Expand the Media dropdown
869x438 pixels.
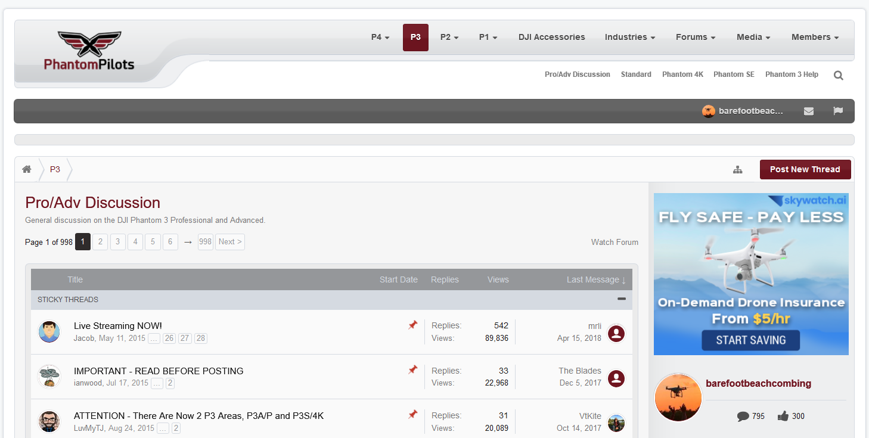(x=753, y=37)
